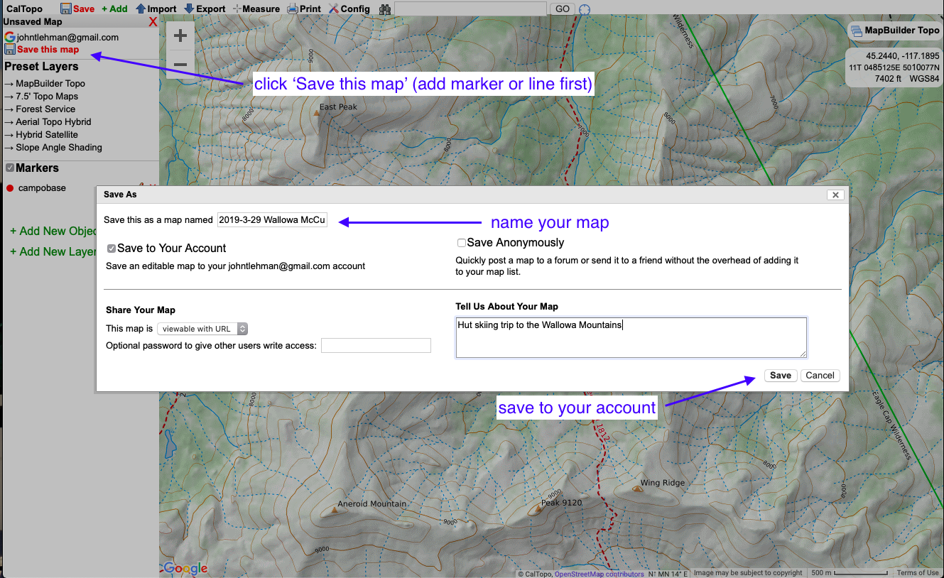Screen dimensions: 944x578
Task: Open the Import menu
Action: pyautogui.click(x=156, y=9)
